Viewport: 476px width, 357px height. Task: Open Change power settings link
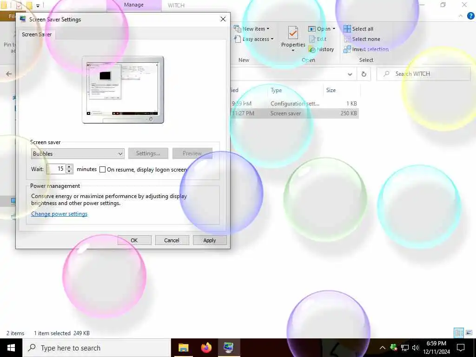click(x=59, y=214)
